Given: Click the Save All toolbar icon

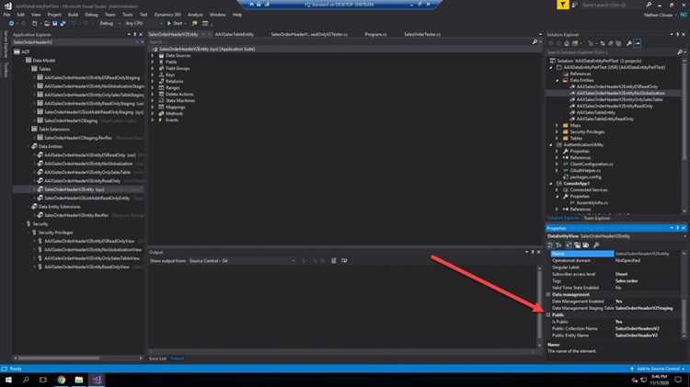Looking at the screenshot, I should [63, 23].
